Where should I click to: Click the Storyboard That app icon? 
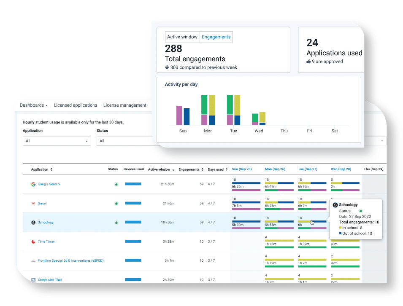[x=33, y=280]
